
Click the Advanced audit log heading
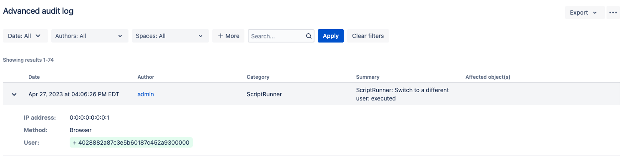point(38,11)
